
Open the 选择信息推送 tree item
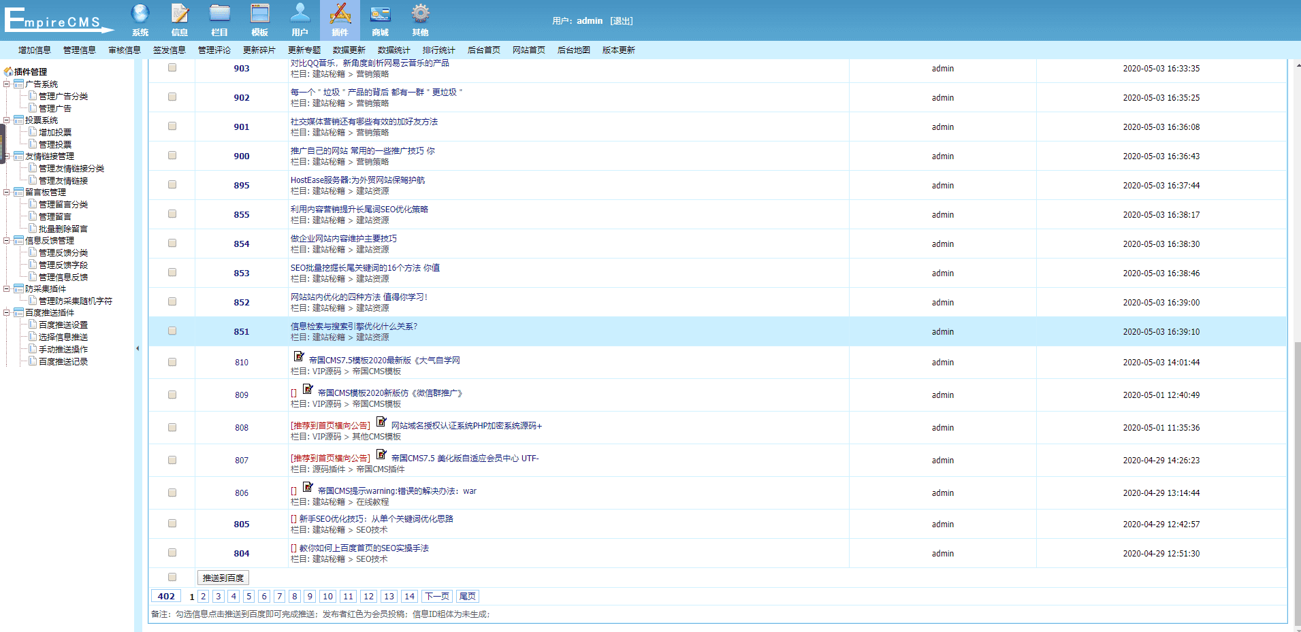(63, 337)
